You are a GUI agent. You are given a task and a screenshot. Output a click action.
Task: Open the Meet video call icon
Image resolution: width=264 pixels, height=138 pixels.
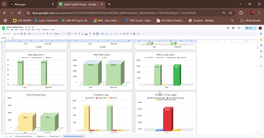239,28
